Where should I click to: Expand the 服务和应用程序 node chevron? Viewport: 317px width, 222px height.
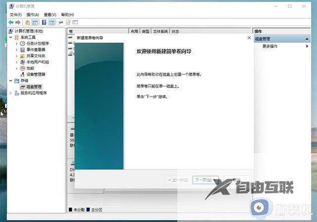[11, 93]
